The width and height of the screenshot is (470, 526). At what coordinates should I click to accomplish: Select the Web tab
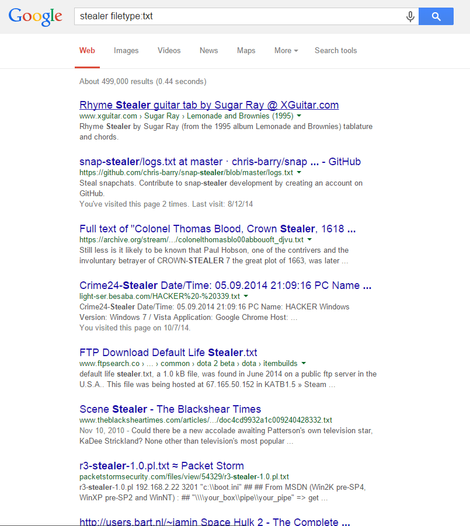point(87,51)
